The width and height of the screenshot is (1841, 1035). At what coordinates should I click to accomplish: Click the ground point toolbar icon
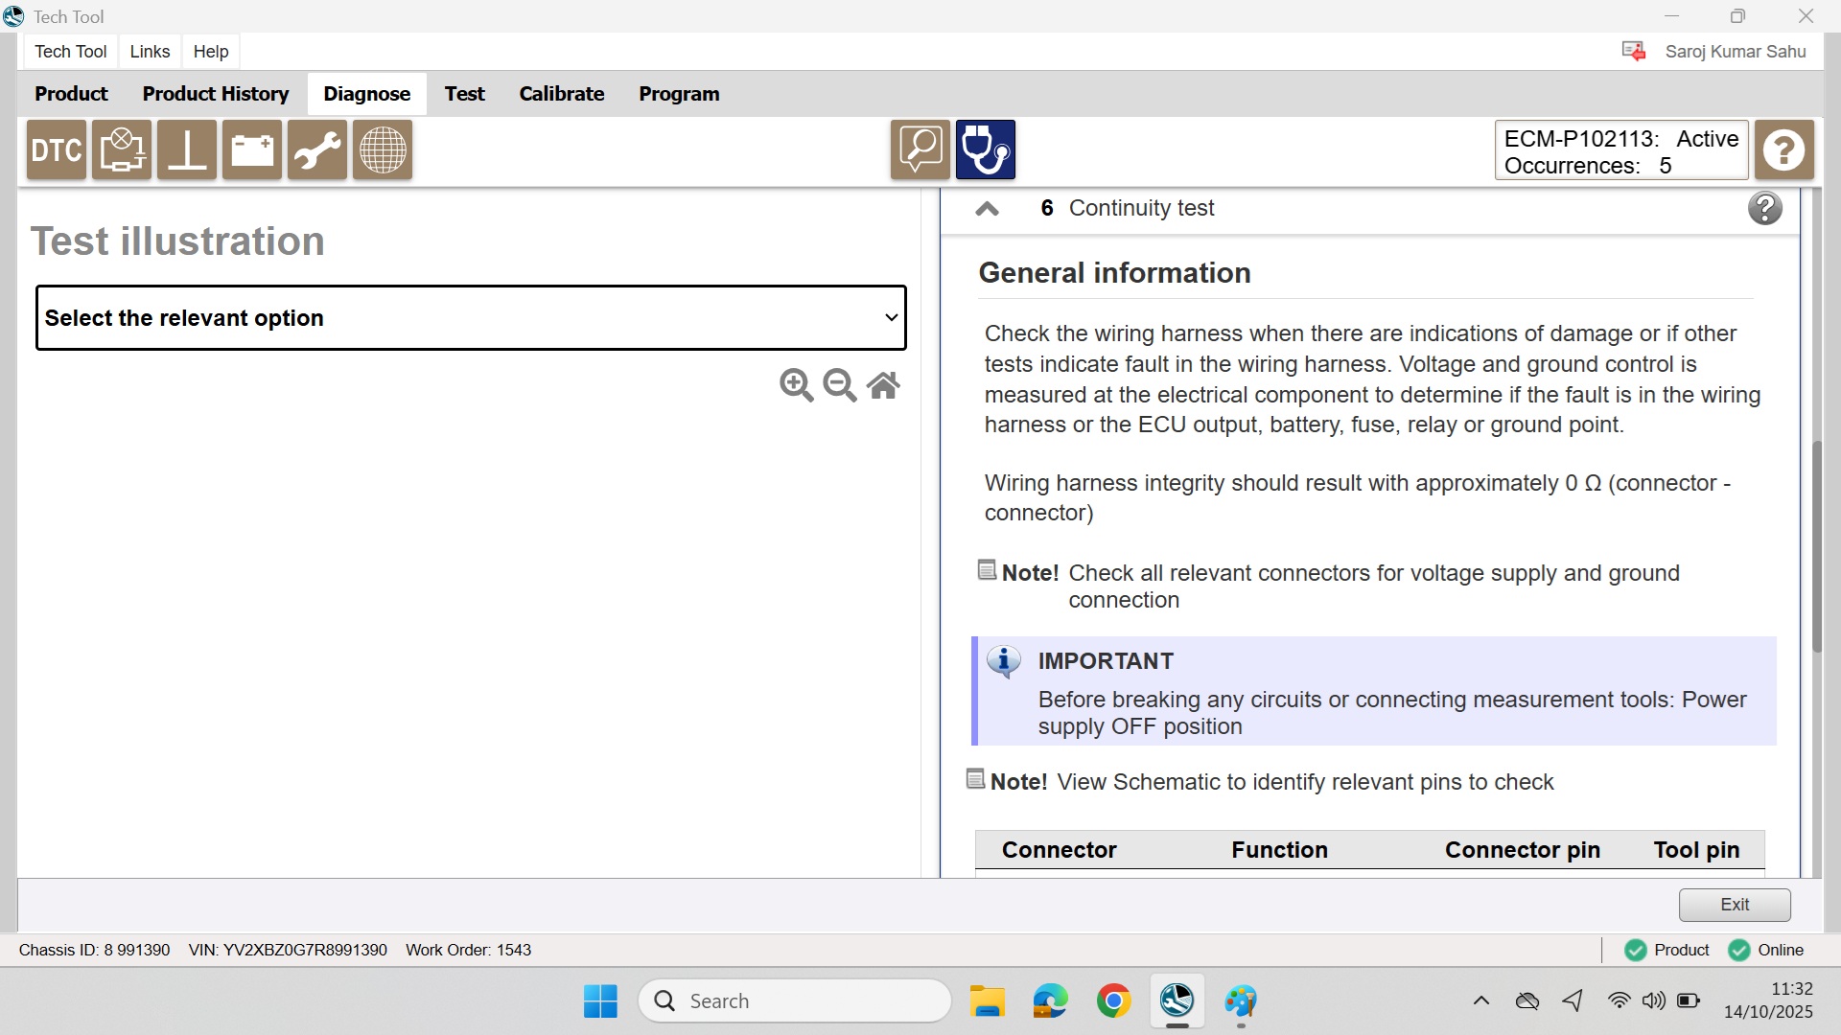tap(187, 150)
